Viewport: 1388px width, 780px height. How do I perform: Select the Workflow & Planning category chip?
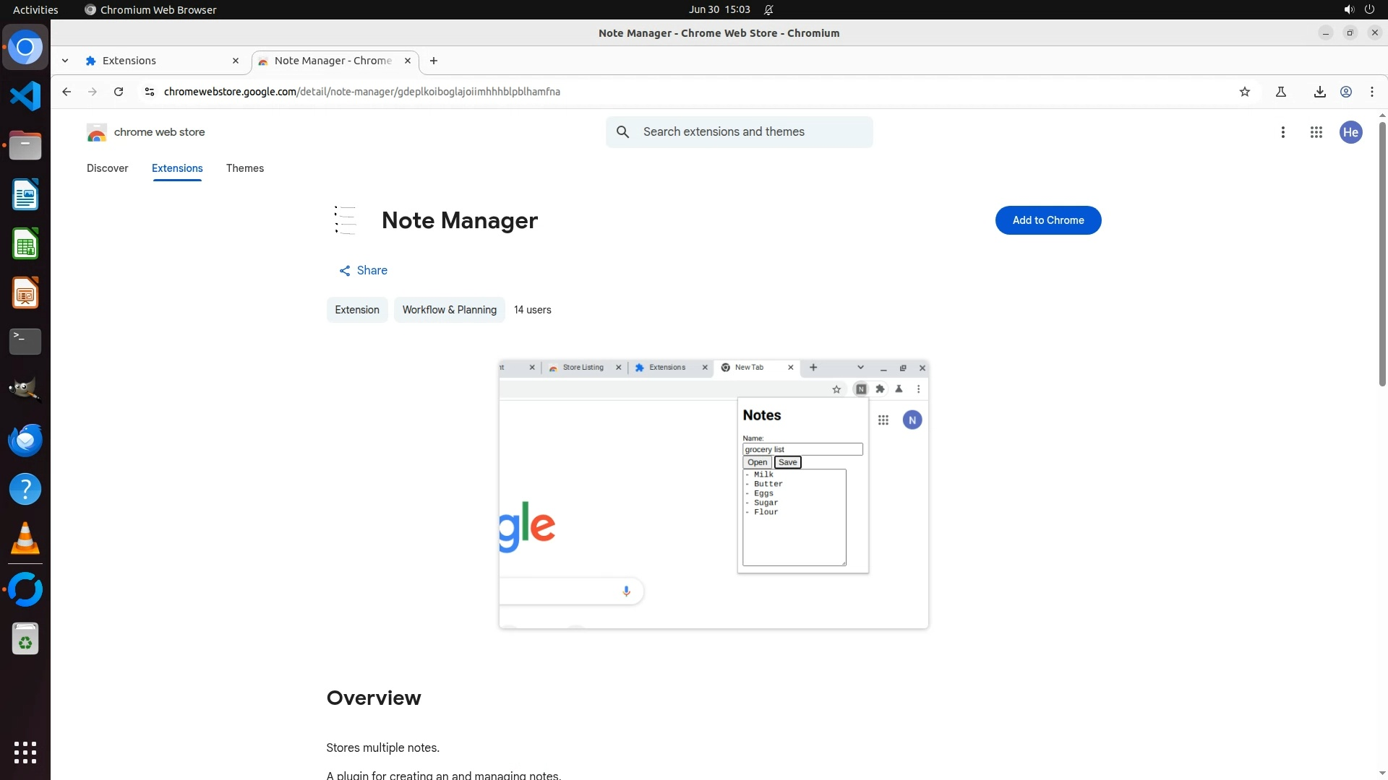(x=449, y=310)
